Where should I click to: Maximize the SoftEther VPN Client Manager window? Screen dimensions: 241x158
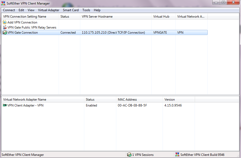coord(223,2)
